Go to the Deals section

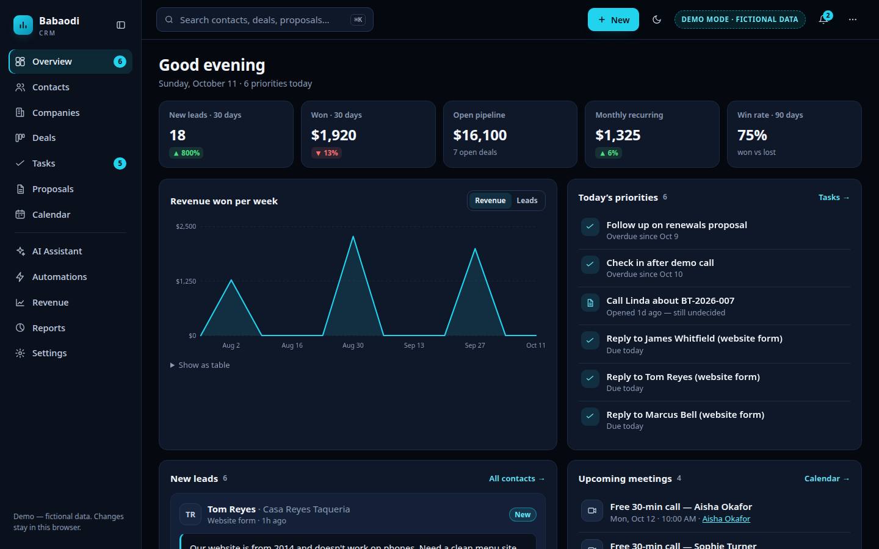[x=70, y=138]
